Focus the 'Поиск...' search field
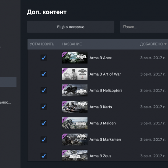This screenshot has width=168, height=168. (x=144, y=27)
